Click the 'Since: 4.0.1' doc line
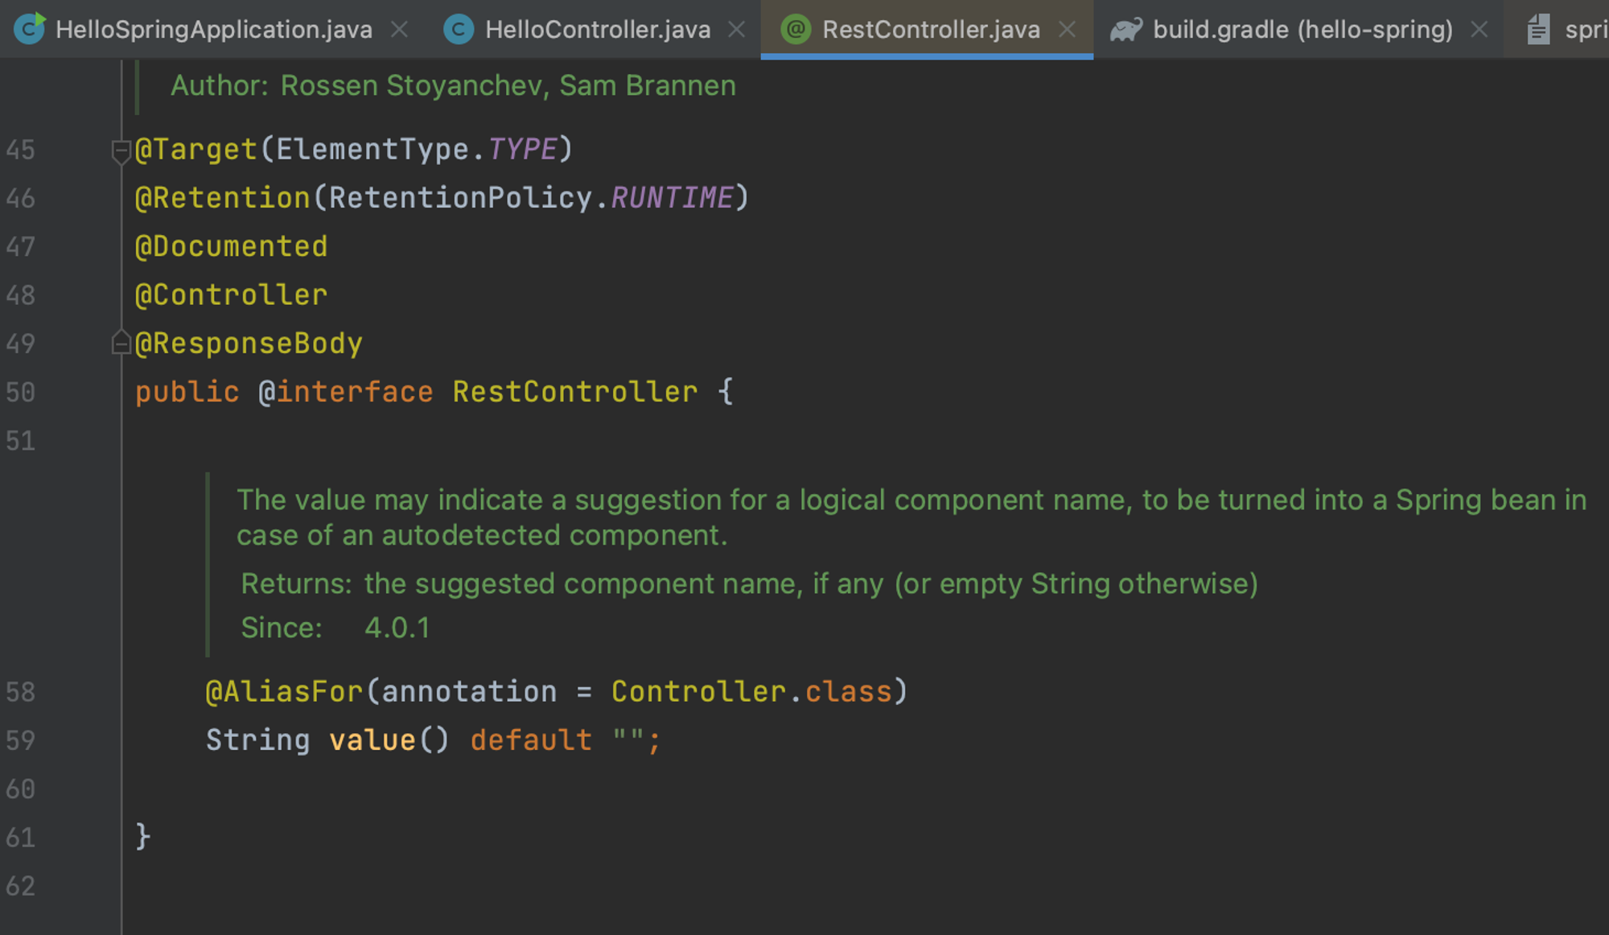 click(335, 628)
